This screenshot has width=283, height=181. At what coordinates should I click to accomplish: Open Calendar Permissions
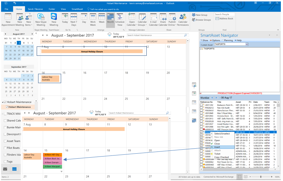click(x=183, y=20)
